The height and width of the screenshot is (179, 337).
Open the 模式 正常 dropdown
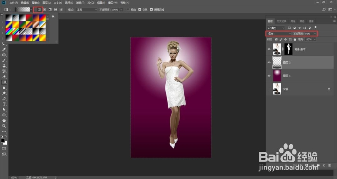(x=86, y=10)
